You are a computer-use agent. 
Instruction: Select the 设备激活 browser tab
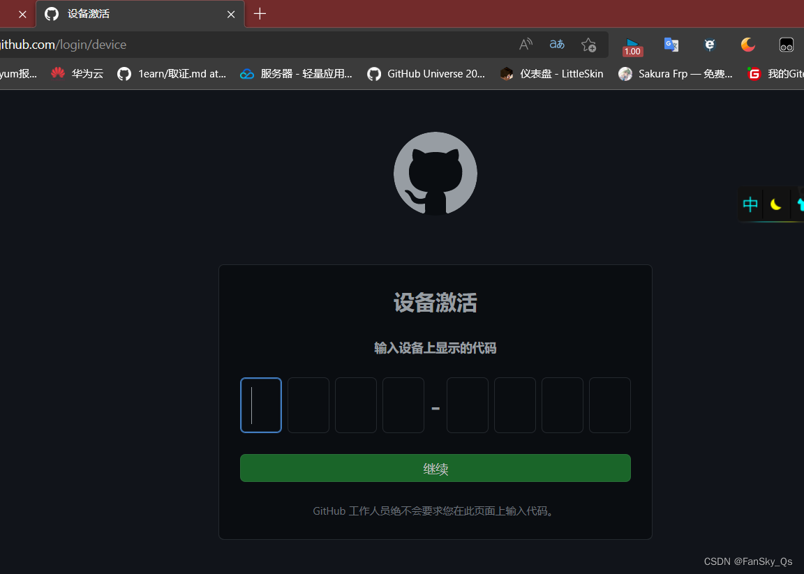click(140, 15)
